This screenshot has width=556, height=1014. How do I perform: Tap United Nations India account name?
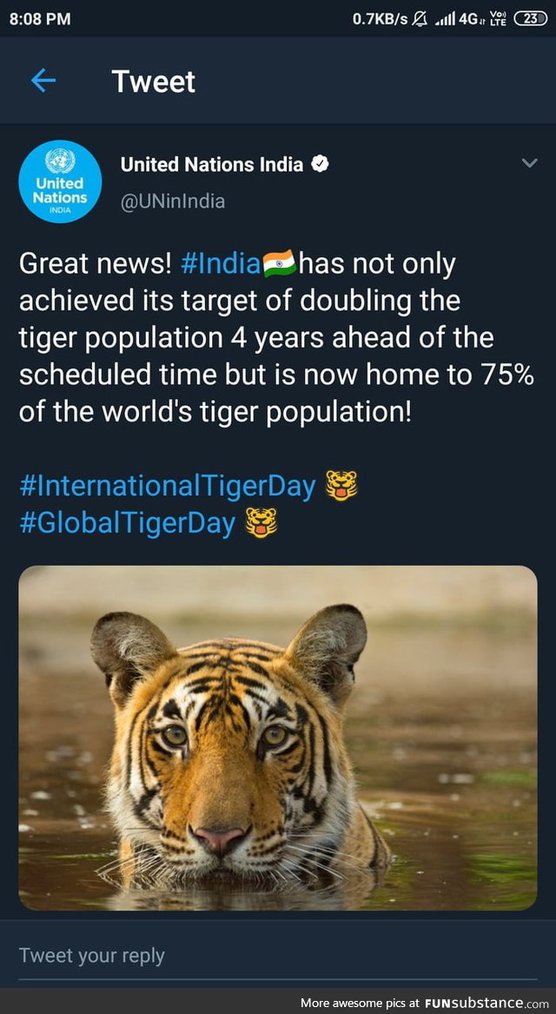tap(212, 164)
